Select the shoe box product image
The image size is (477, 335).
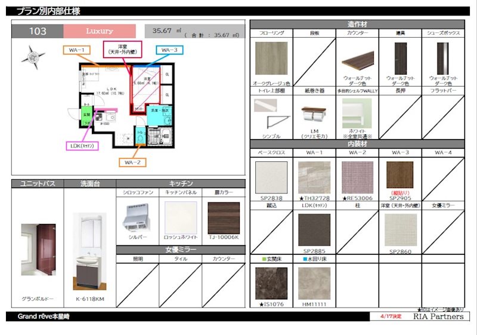(442, 59)
